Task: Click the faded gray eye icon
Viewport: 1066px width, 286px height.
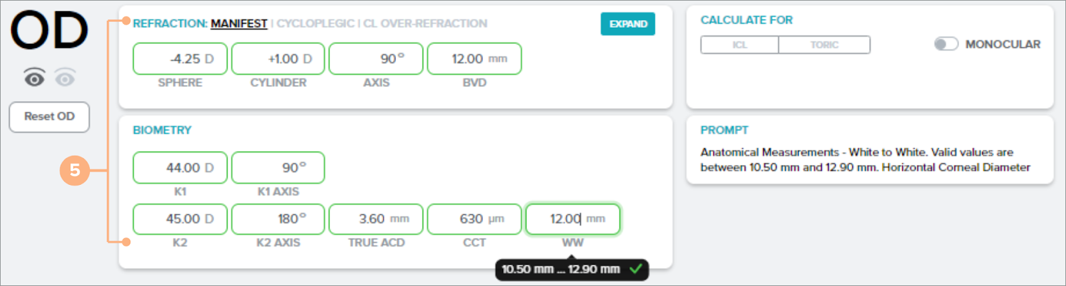Action: point(65,78)
